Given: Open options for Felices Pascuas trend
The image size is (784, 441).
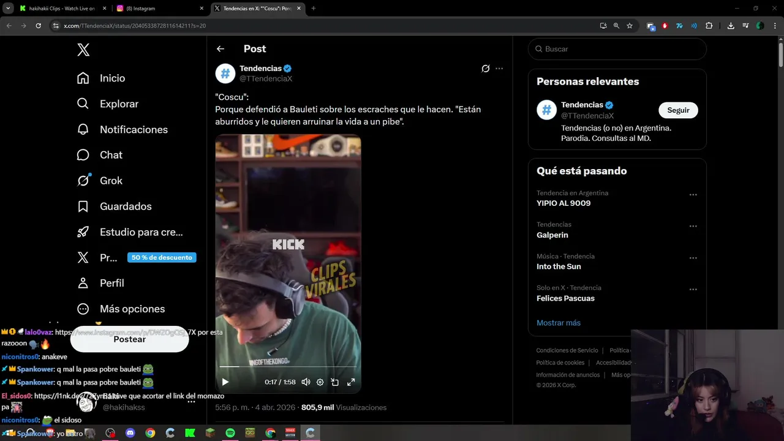Looking at the screenshot, I should 693,289.
